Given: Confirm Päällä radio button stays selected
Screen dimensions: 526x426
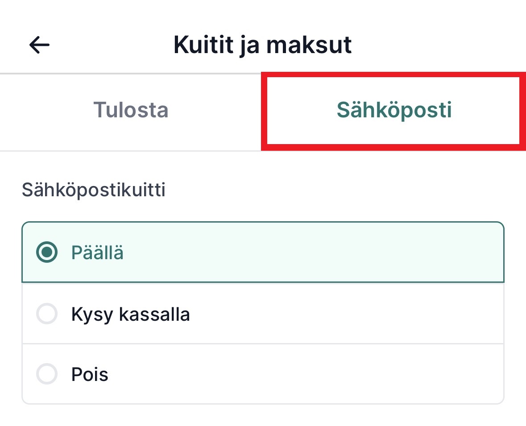Looking at the screenshot, I should (x=46, y=252).
